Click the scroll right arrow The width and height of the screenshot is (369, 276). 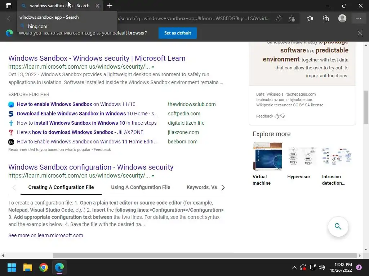click(x=360, y=256)
